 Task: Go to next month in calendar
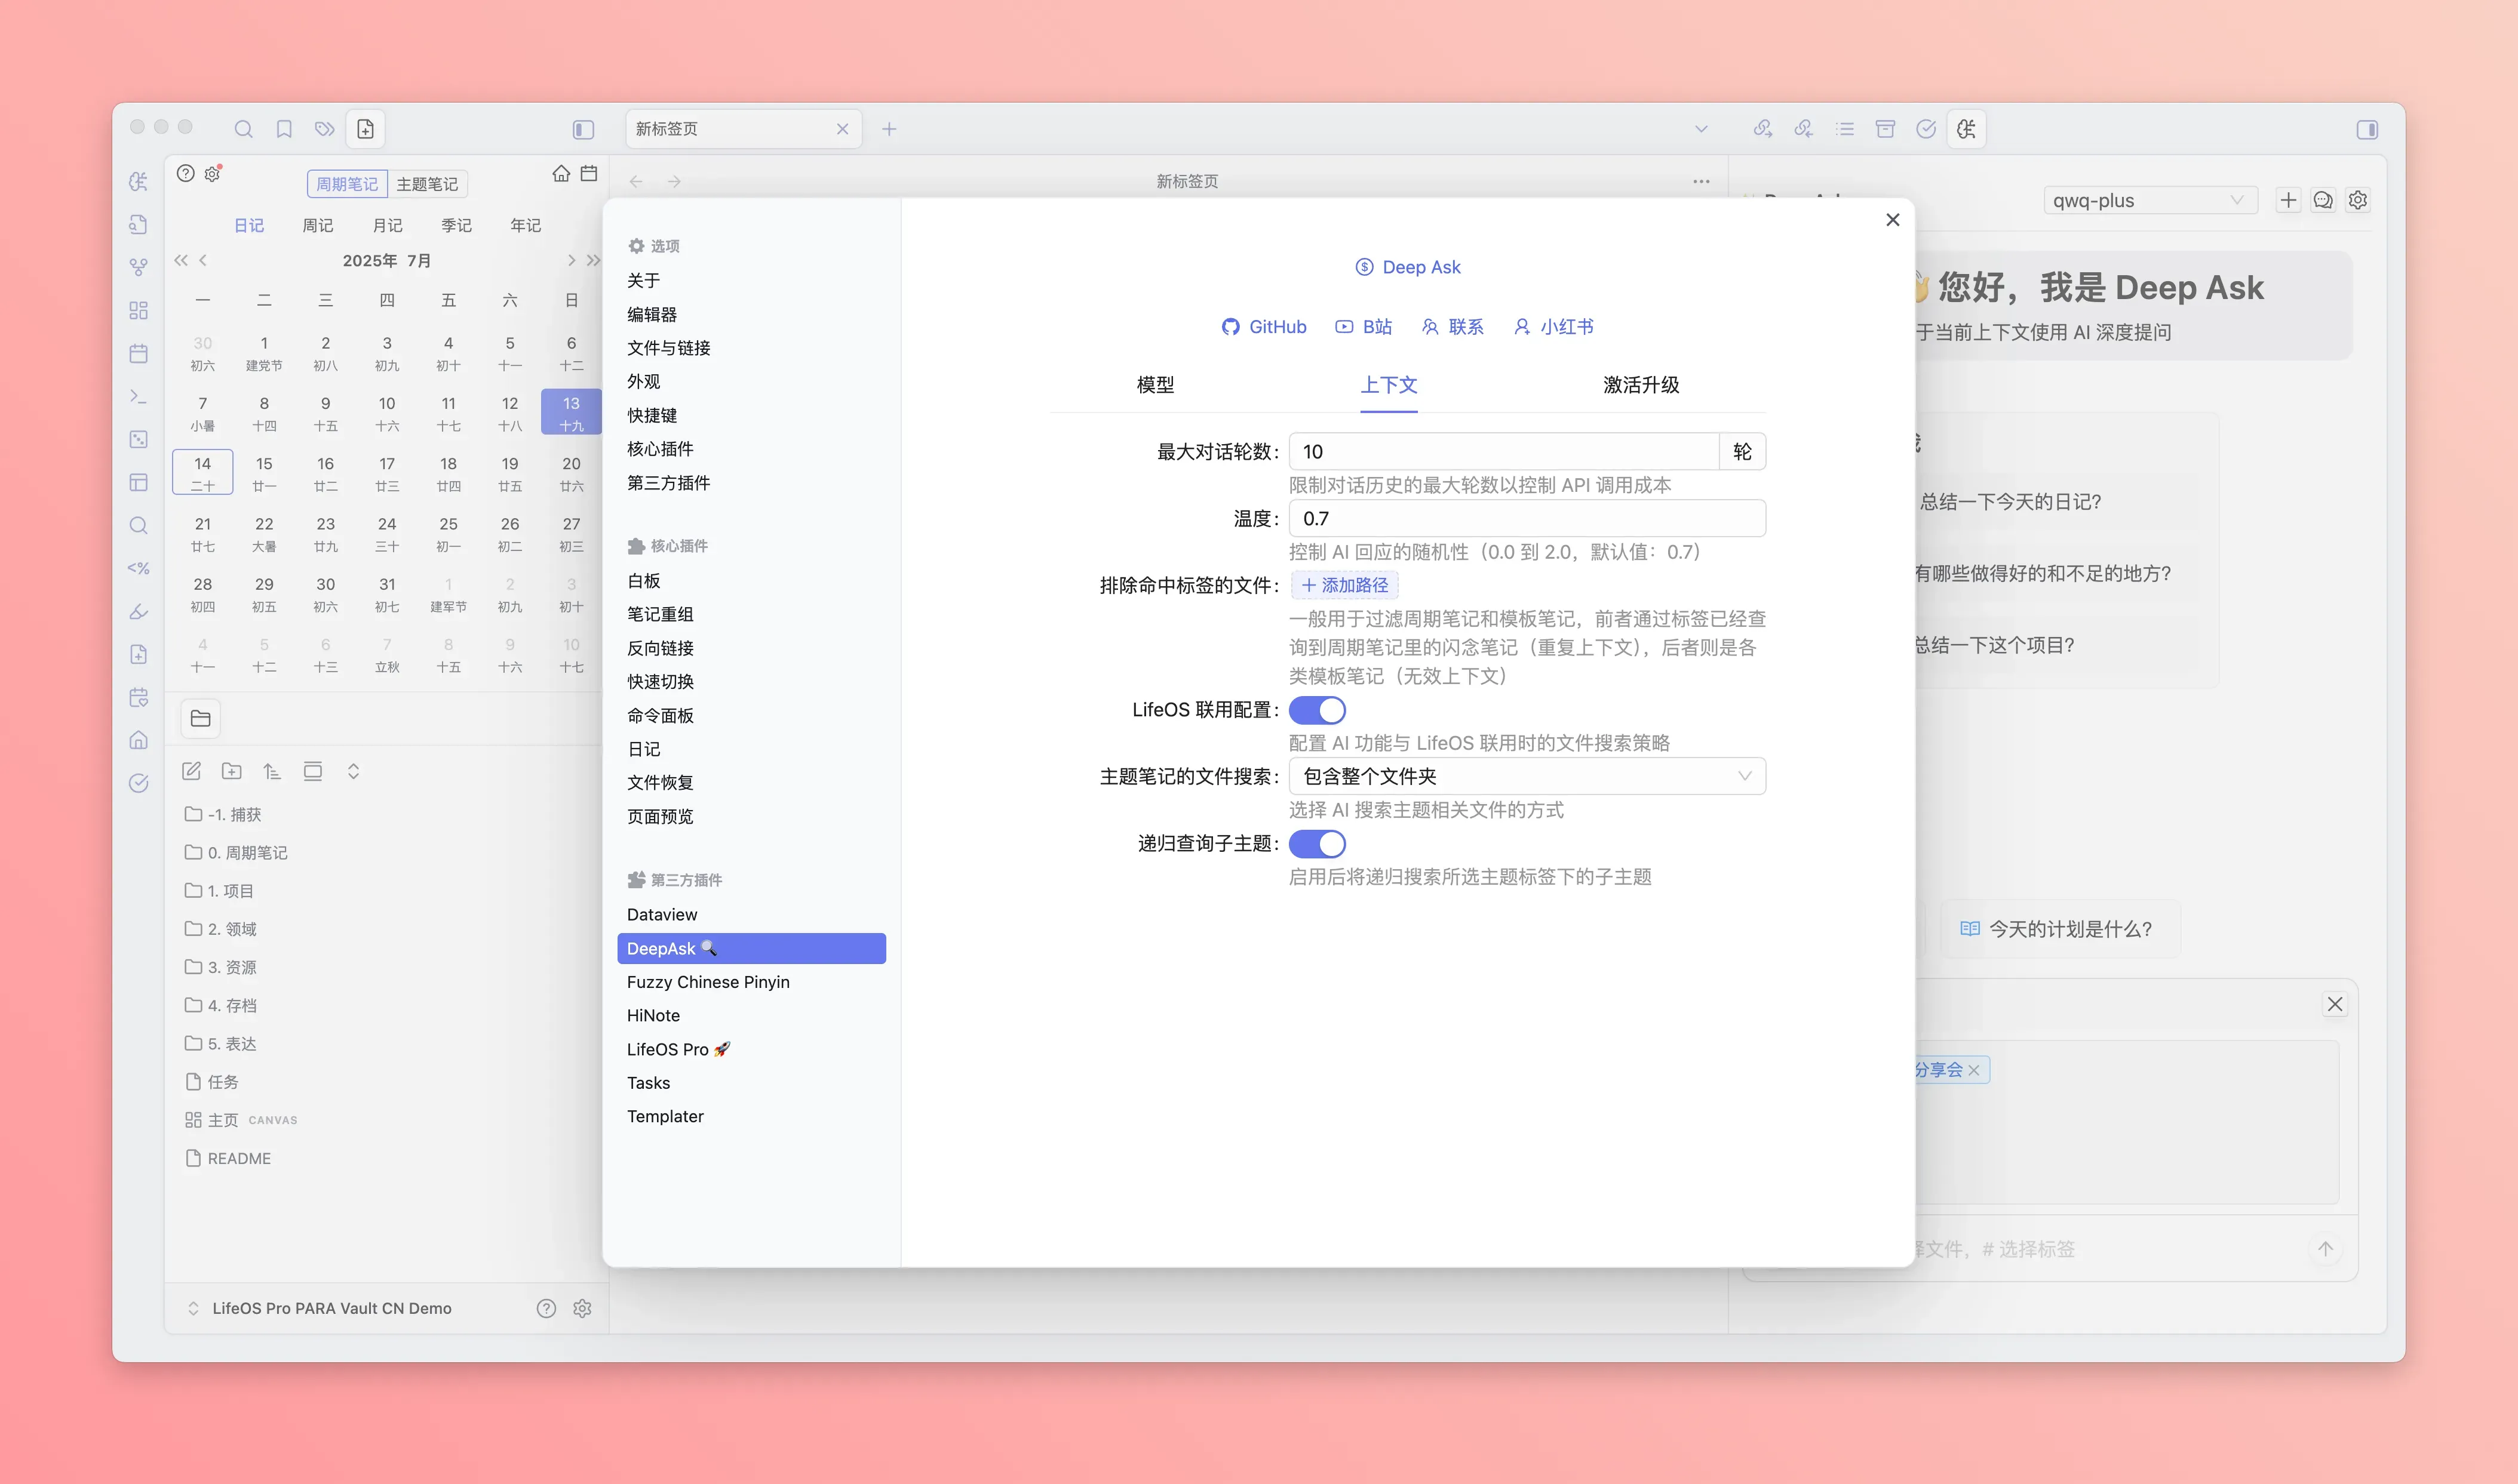coord(571,260)
